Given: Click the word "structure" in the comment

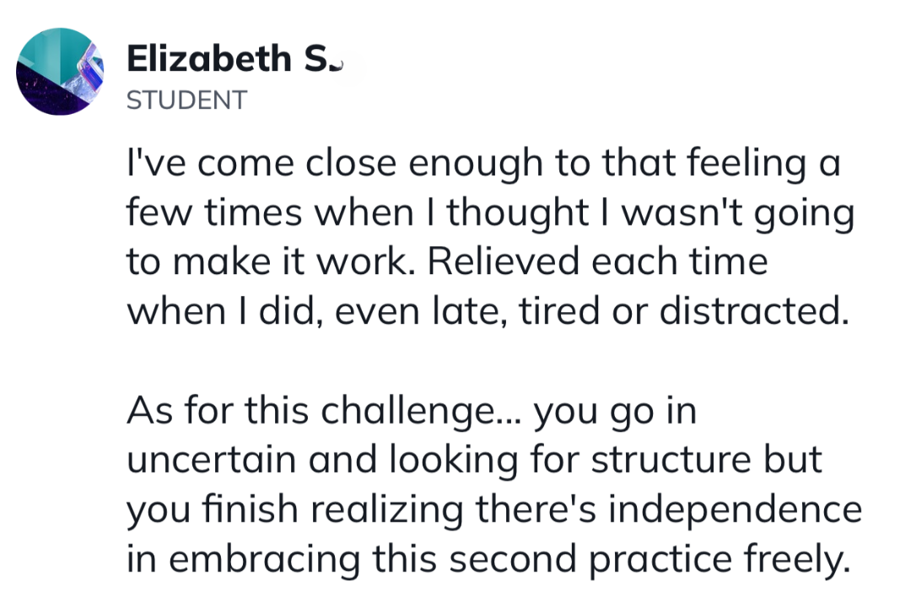Looking at the screenshot, I should [671, 460].
